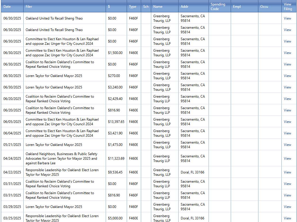View the $11,323.69 Oakland Neighbors filing

(287, 159)
